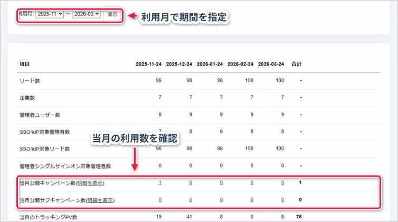Click SSO/IdP対象管理者数 value 8 under 2025-12-24

coord(191,132)
